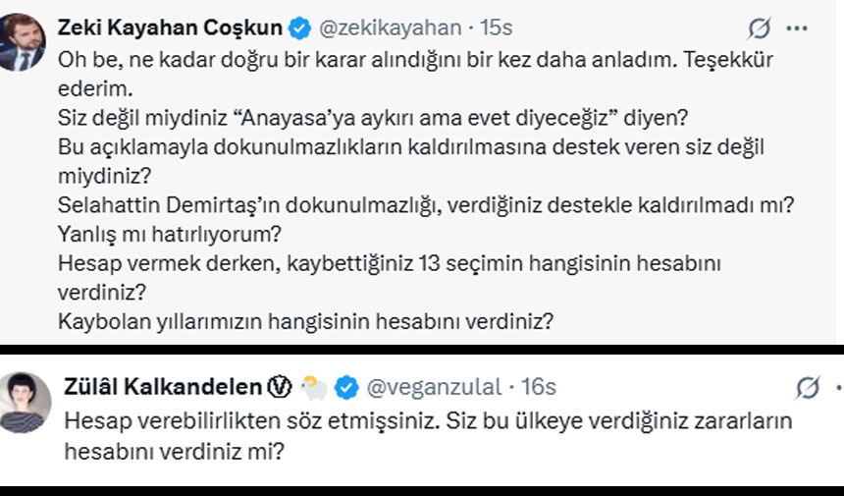Click the sheep emoji in Zülâl's name
The image size is (844, 496).
coord(313,388)
